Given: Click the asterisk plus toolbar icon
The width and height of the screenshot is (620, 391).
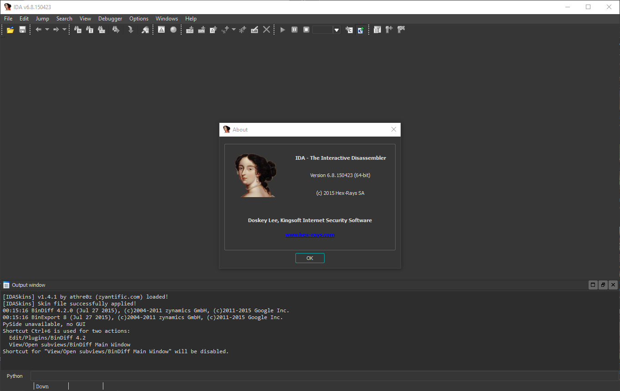Looking at the screenshot, I should (243, 30).
